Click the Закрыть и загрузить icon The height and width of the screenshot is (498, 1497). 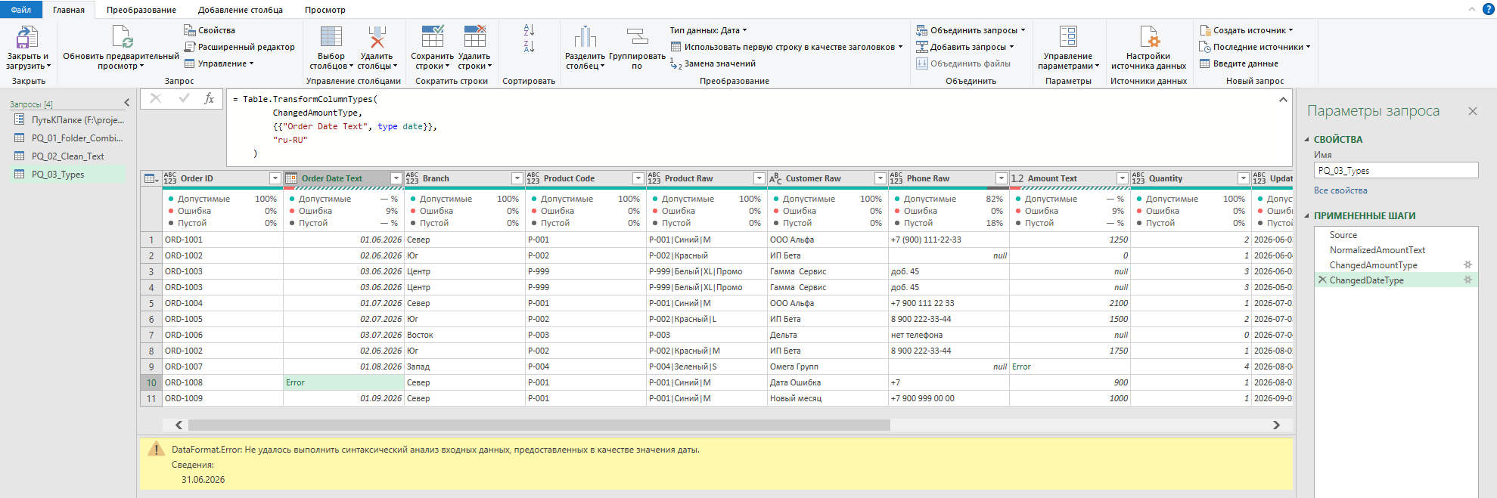27,37
